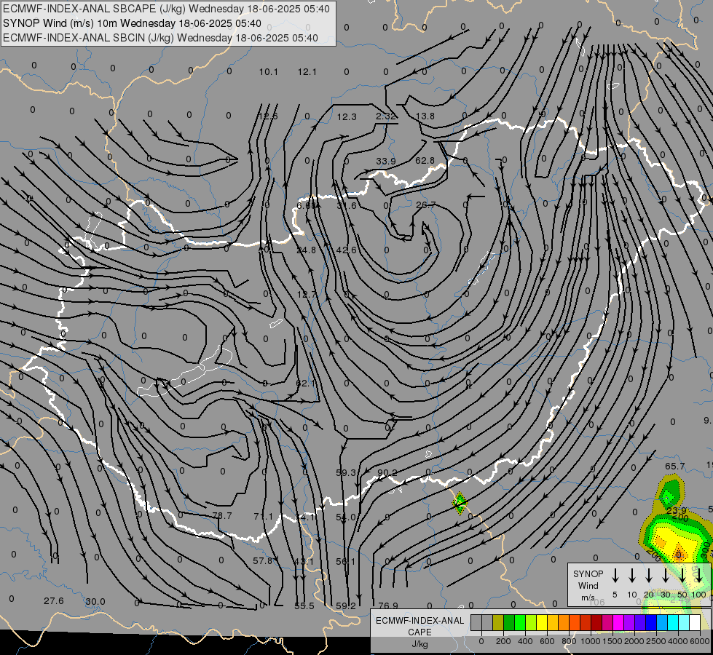Select the dark green CAPE legend swatch
This screenshot has height=655, width=713.
509,622
